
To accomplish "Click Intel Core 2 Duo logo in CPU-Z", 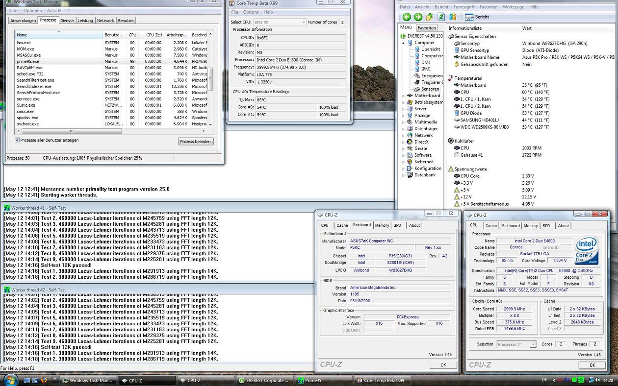I will click(x=586, y=250).
